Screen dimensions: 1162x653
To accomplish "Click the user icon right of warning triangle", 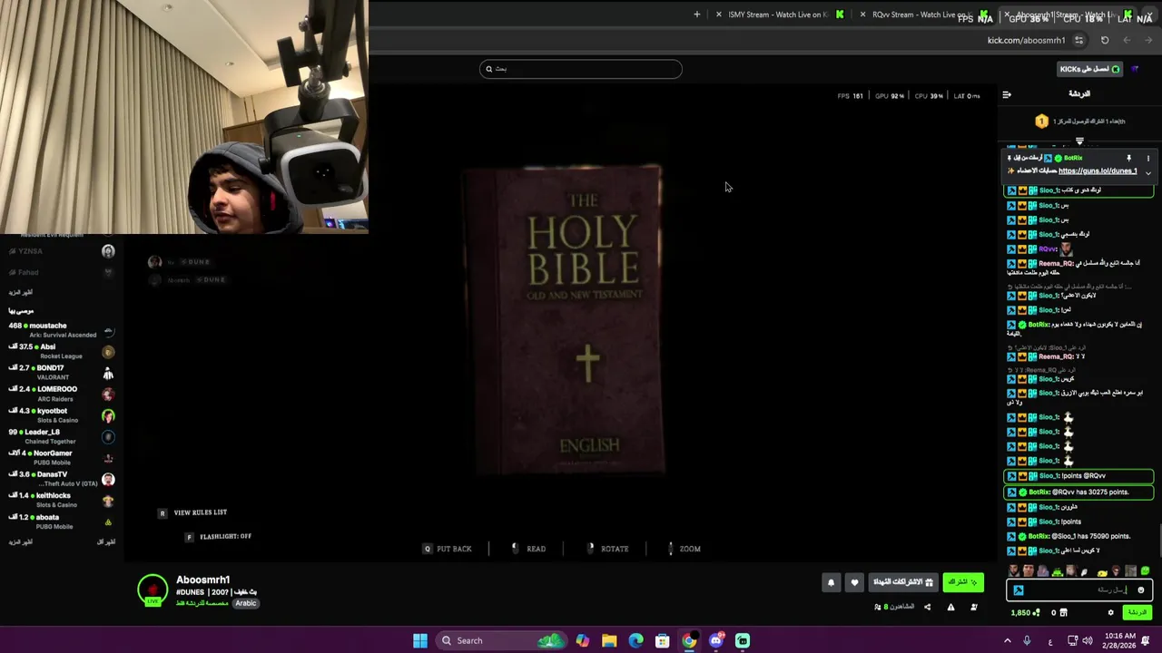I will point(974,607).
